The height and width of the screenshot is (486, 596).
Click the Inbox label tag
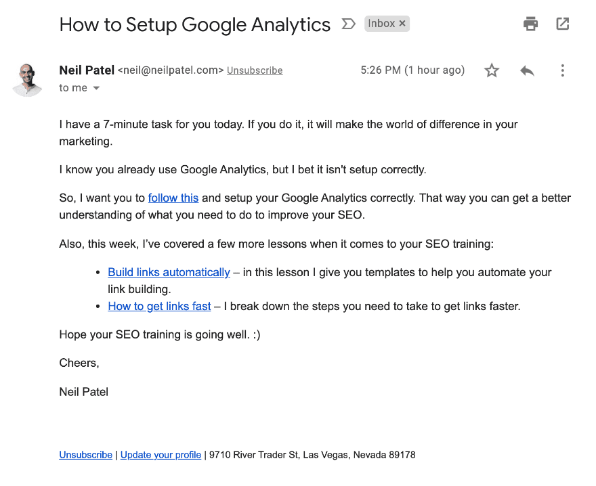tap(381, 24)
